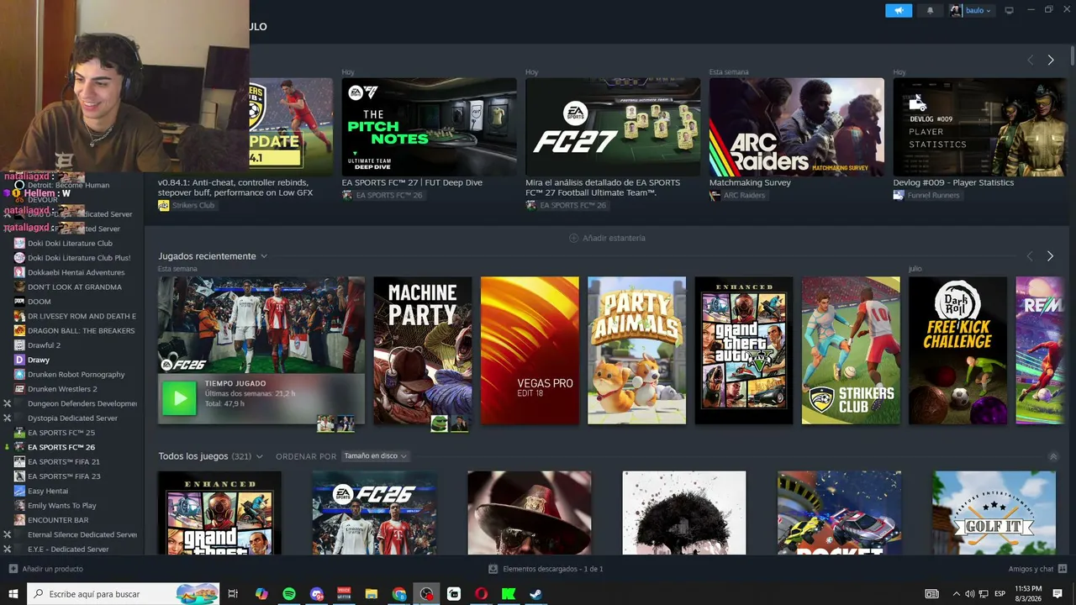Open the Tamaño en disco sort dropdown
Viewport: 1076px width, 605px height.
coord(375,456)
